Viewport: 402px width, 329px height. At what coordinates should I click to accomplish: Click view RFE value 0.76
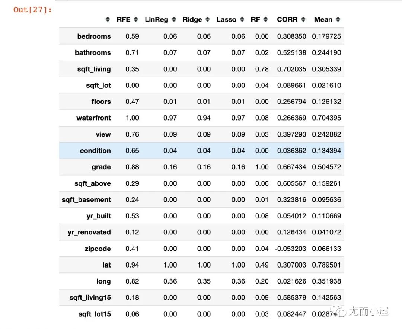pyautogui.click(x=132, y=134)
